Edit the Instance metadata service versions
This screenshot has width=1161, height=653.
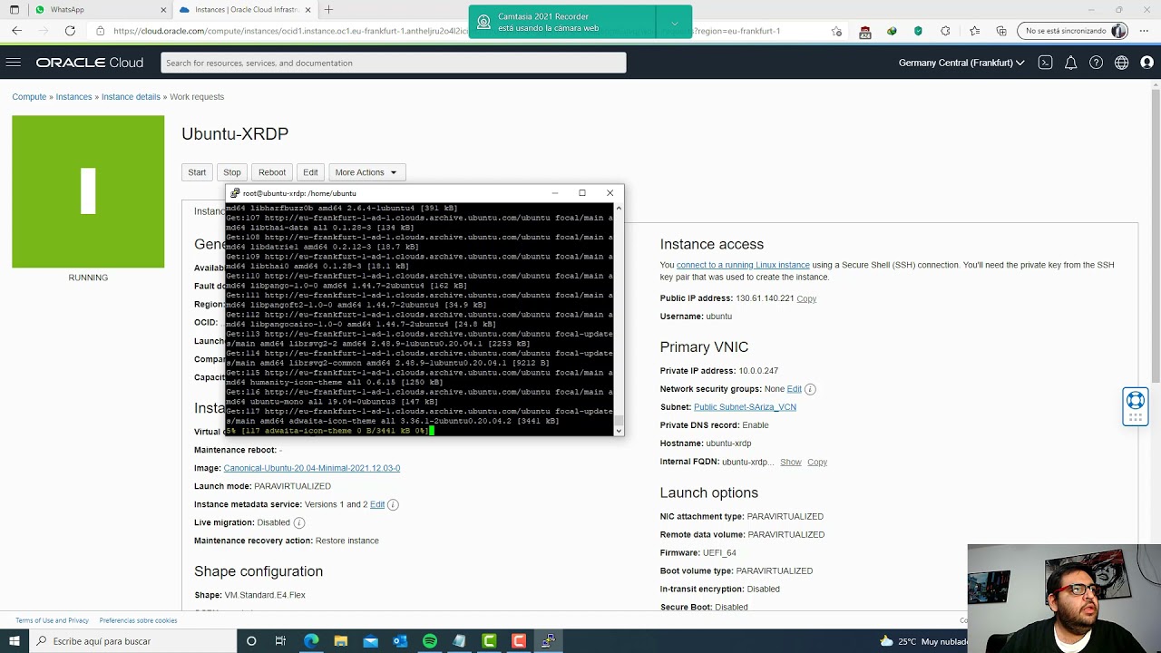point(377,504)
